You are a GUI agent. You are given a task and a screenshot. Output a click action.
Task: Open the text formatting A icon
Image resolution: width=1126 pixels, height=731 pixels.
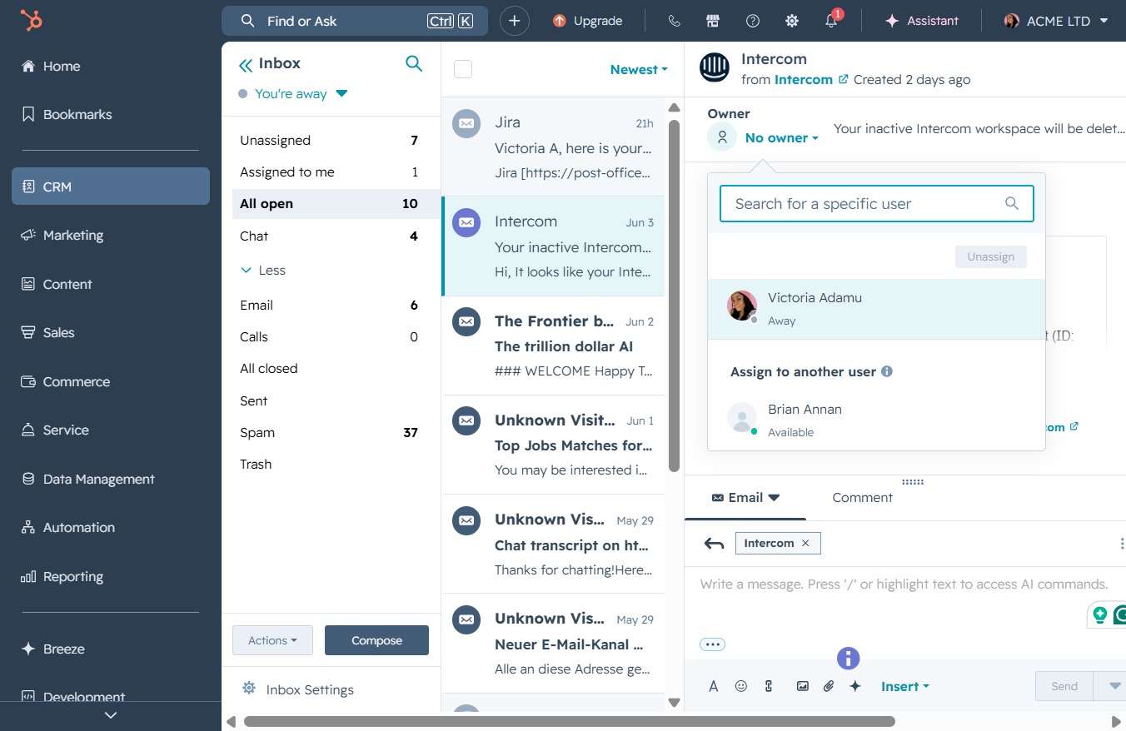point(714,686)
